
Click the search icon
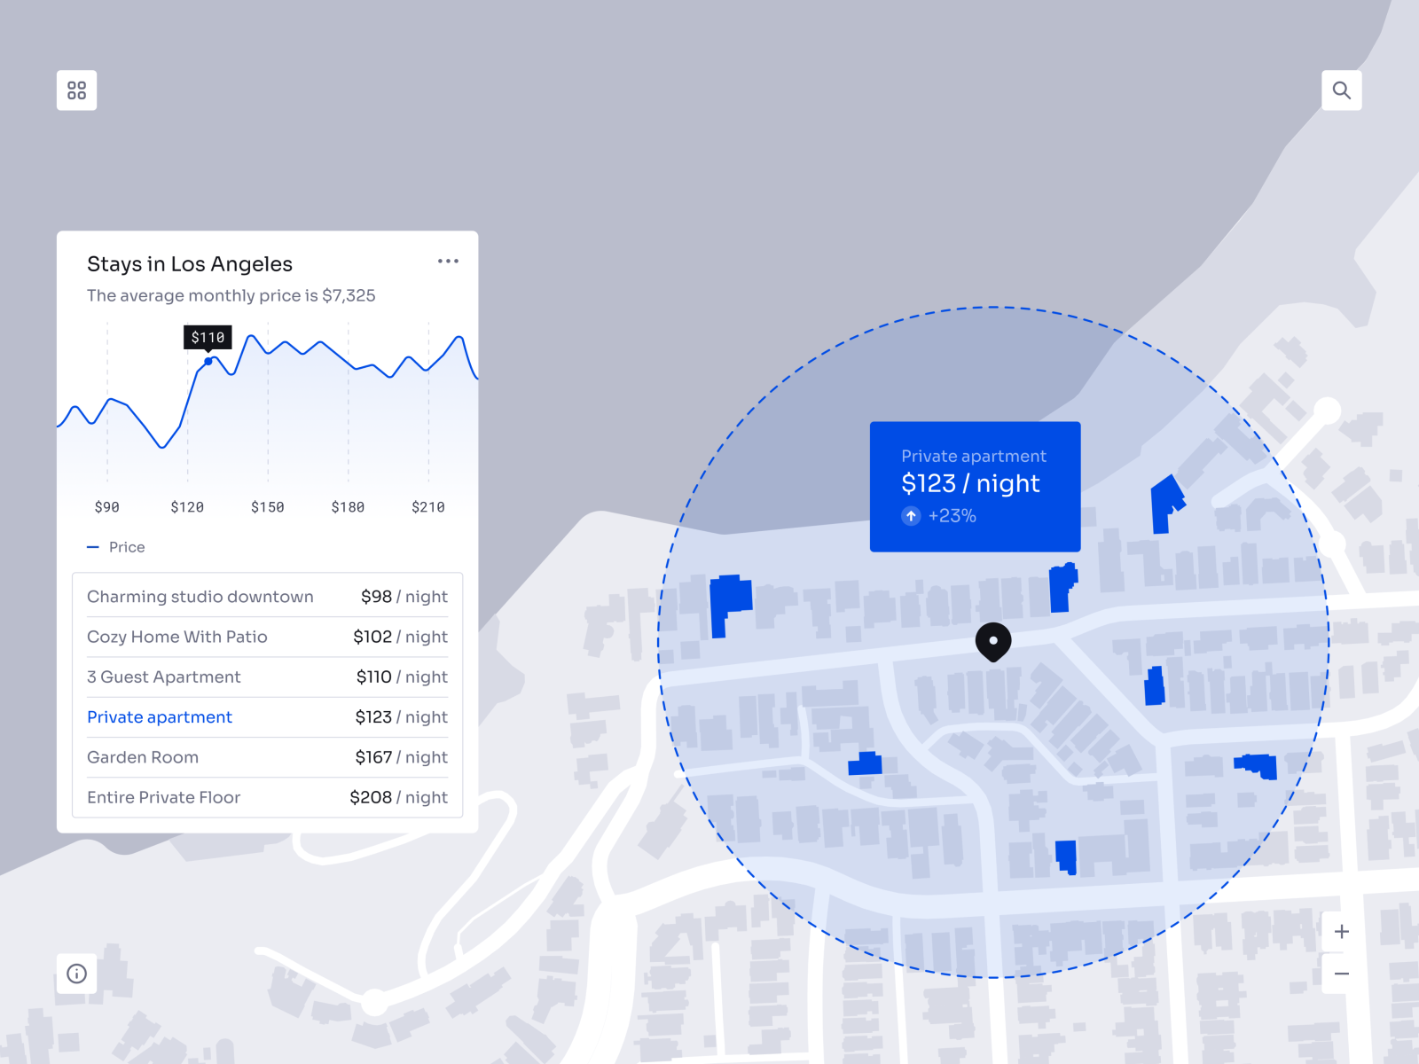click(1342, 90)
